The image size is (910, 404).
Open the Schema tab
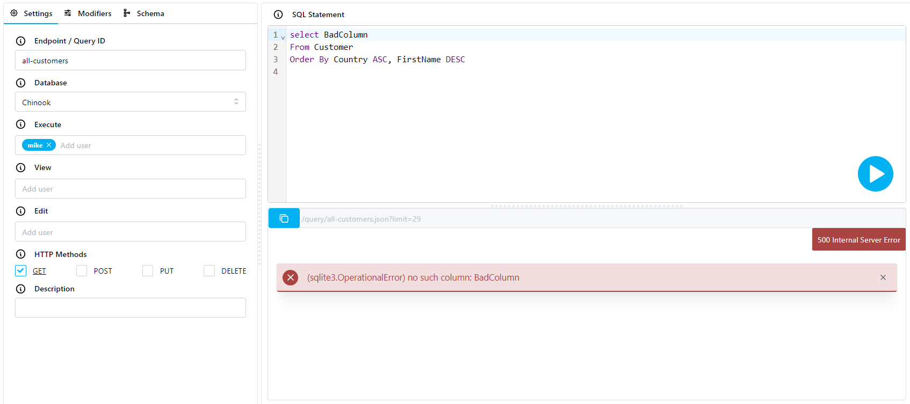[144, 13]
